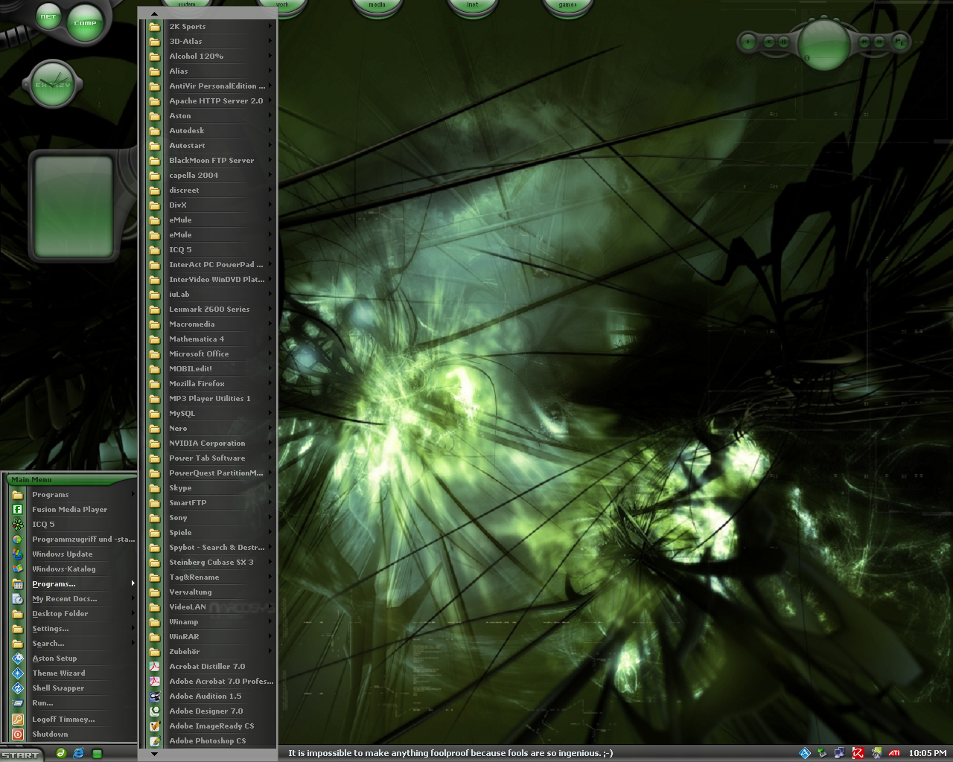The image size is (953, 762).
Task: Launch Adobe ImageReady CS
Action: [x=211, y=726]
